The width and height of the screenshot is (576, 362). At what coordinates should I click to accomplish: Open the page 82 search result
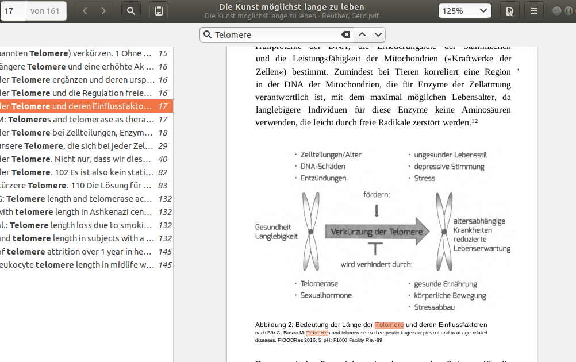pyautogui.click(x=86, y=172)
